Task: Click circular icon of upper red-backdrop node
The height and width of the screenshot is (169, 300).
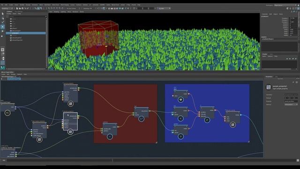Action: [x=142, y=119]
